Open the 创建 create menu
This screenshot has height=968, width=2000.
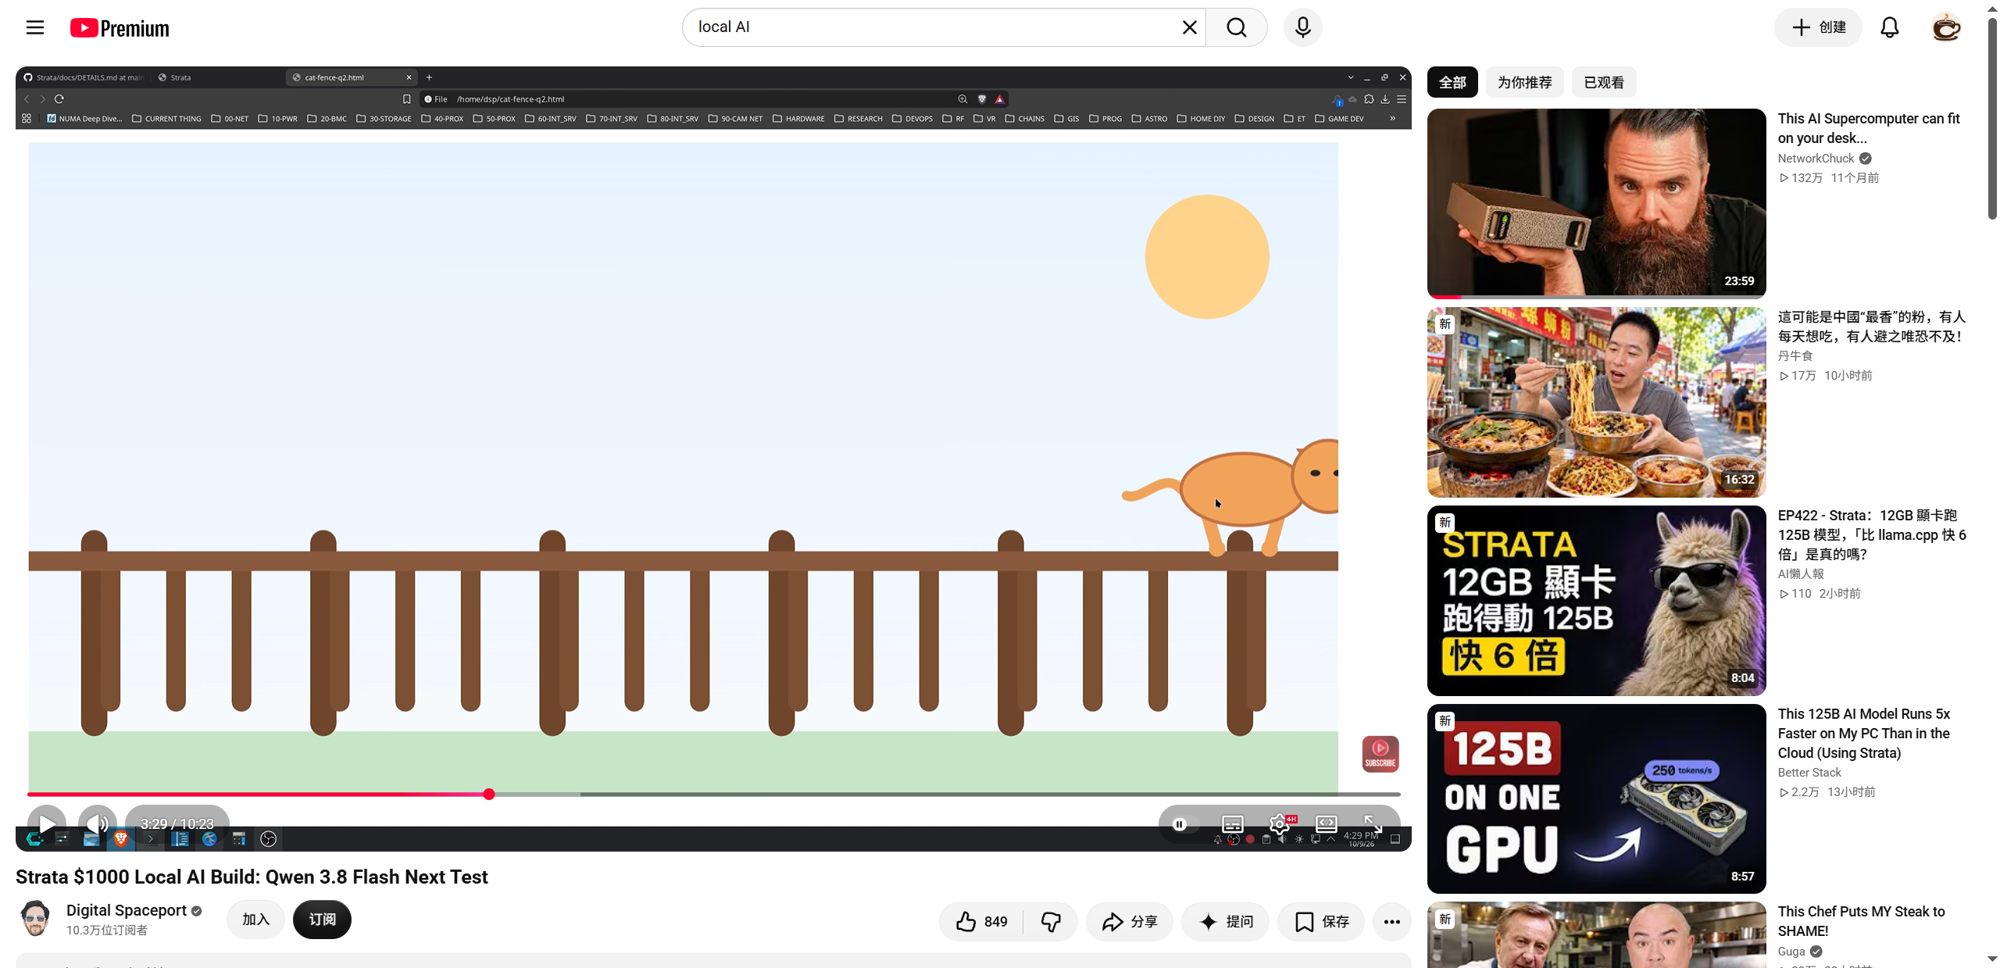[1819, 27]
